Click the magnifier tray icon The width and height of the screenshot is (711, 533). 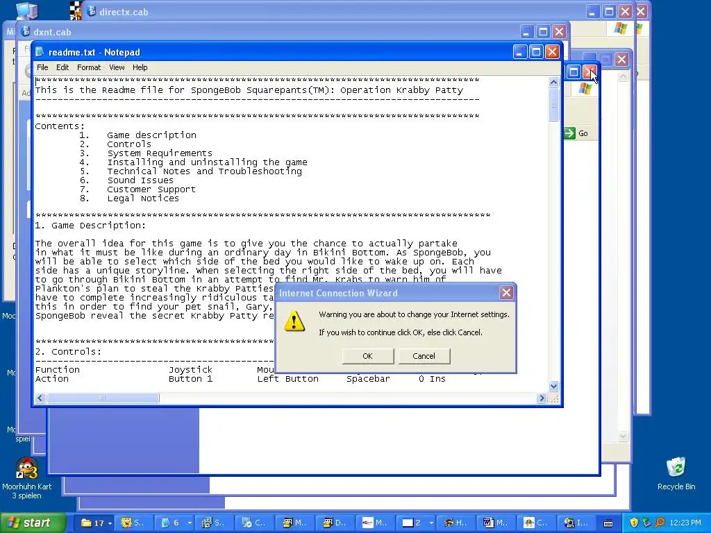coord(660,523)
